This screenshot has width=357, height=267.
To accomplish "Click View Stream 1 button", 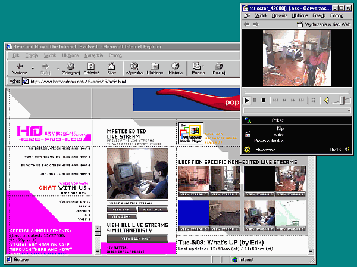I will (x=193, y=194).
